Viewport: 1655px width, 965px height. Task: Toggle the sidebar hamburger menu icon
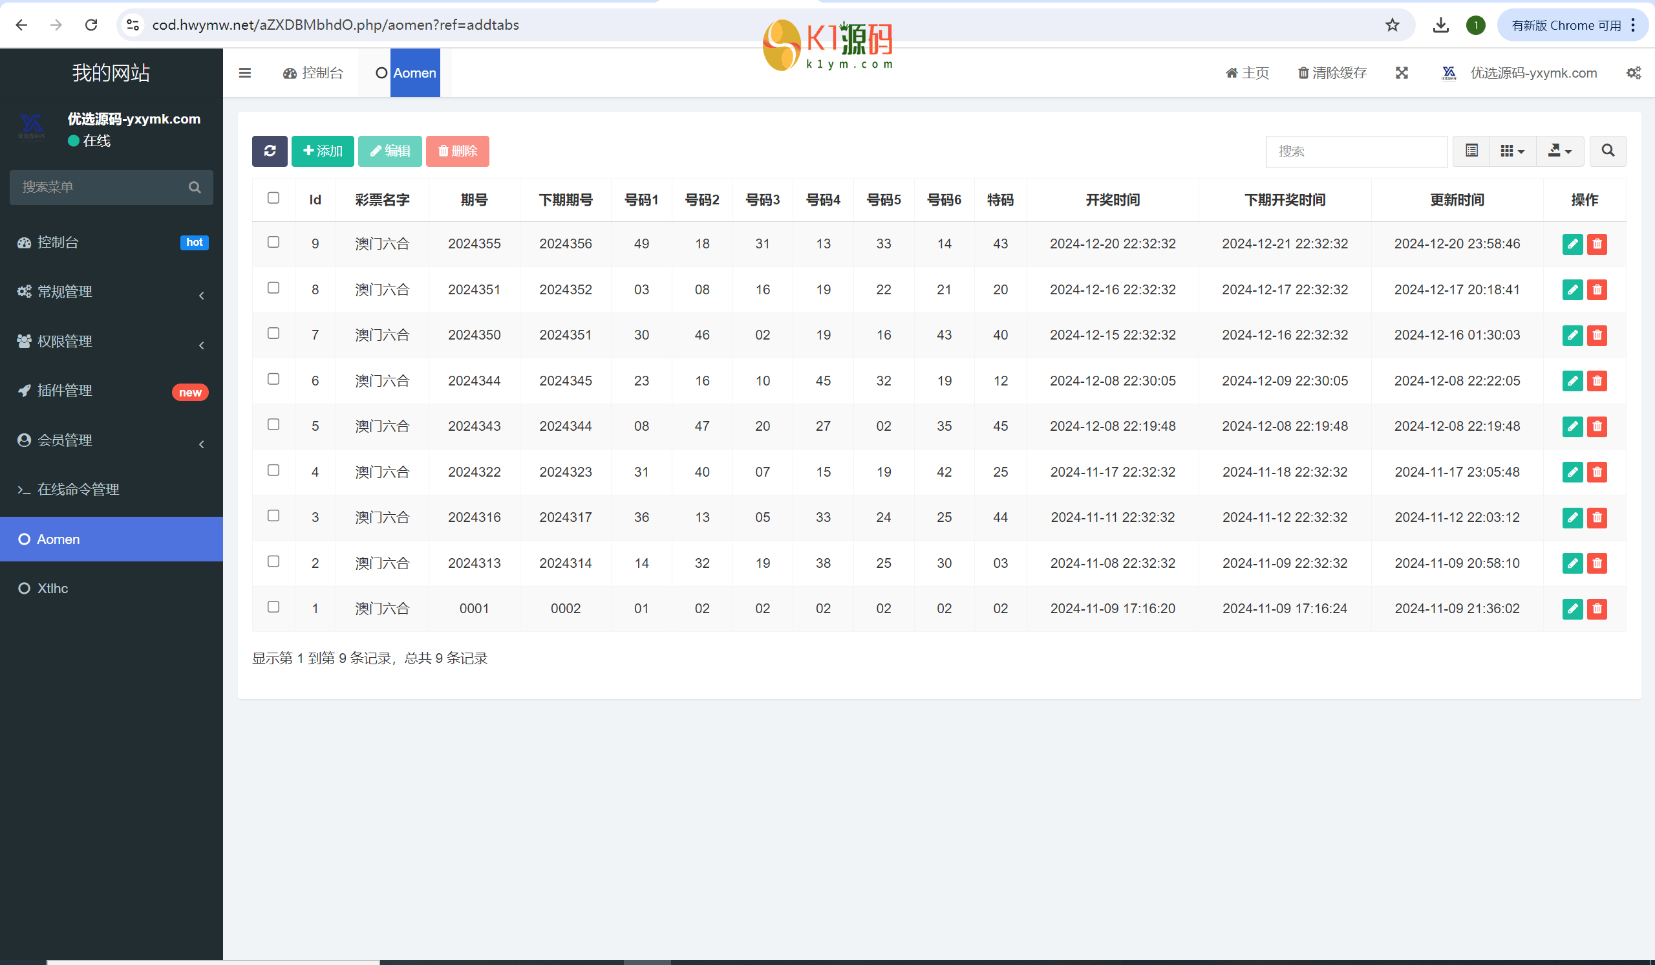point(245,73)
